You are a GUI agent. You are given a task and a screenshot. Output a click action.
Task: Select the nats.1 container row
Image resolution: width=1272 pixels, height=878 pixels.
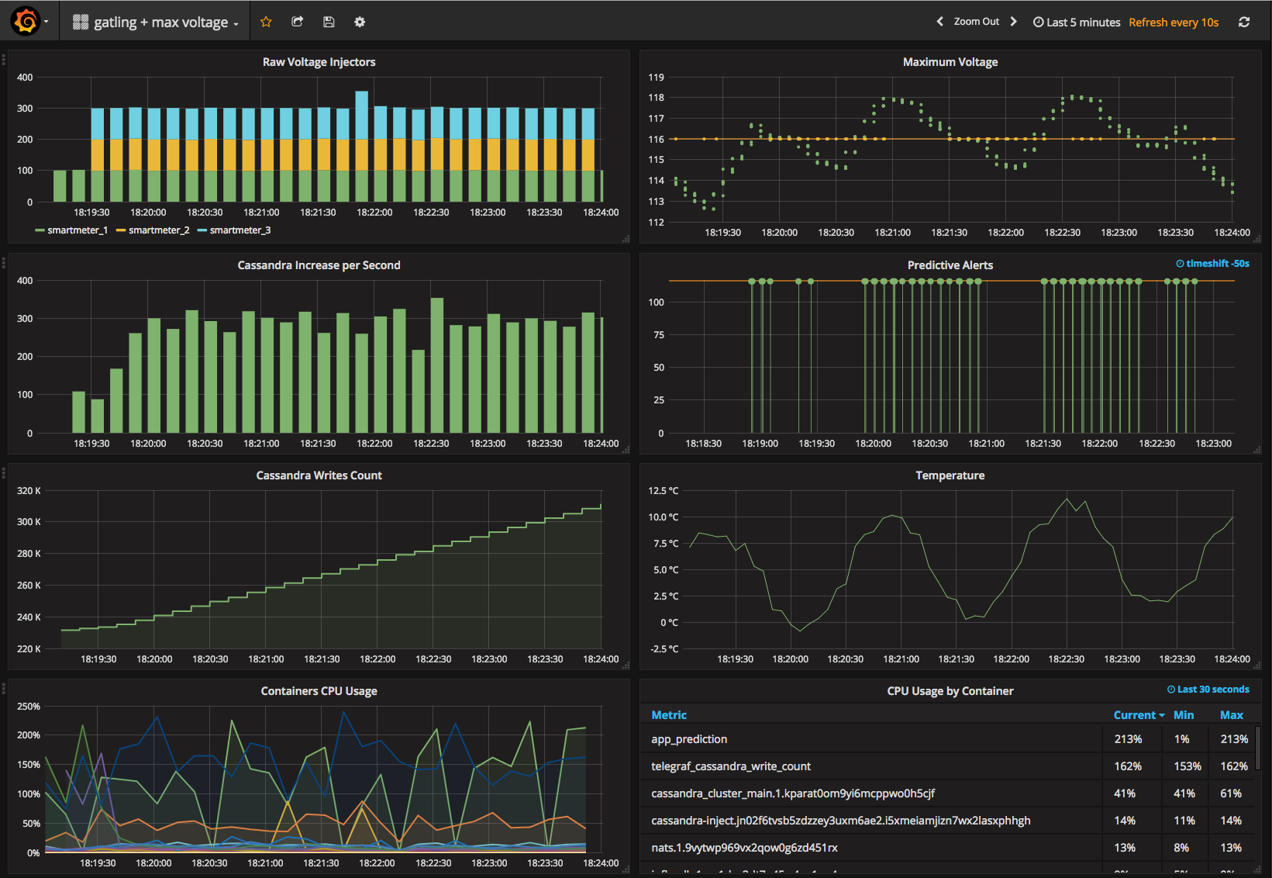pos(947,848)
